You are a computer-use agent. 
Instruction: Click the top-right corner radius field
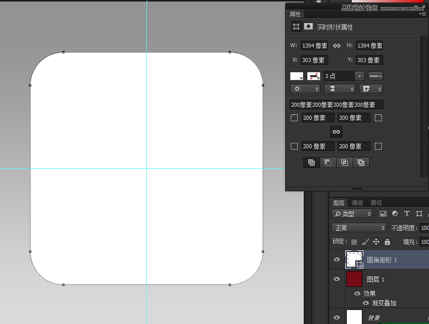[x=354, y=118]
